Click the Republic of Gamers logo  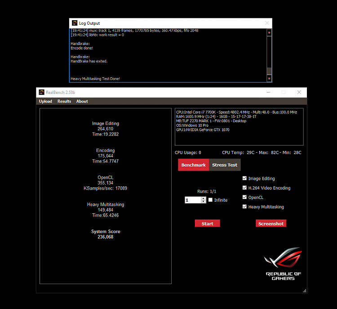[x=283, y=264]
